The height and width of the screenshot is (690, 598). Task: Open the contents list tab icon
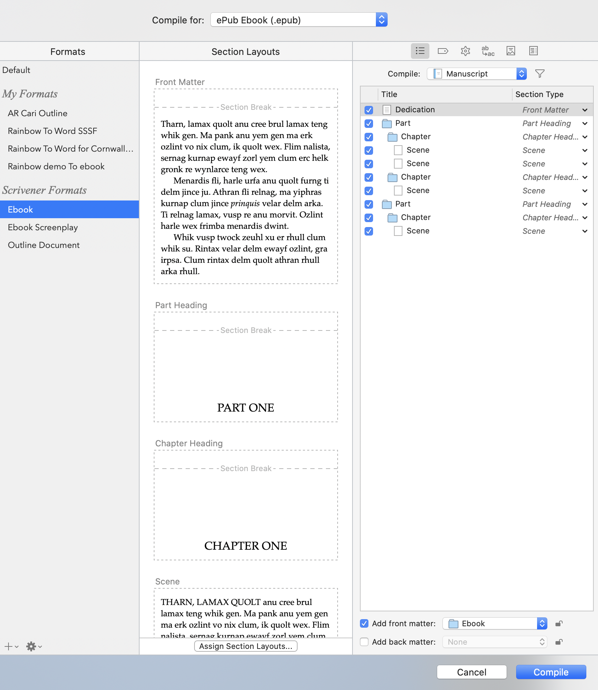420,51
